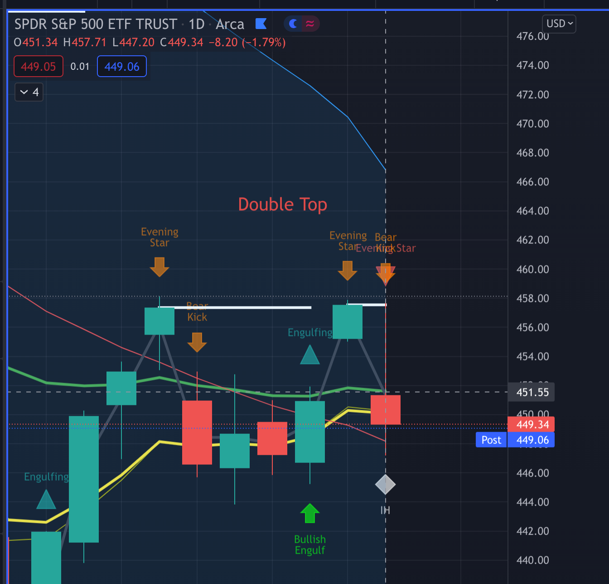Click the blue flag icon beside Arca
Screen dimensions: 609x584
coord(261,24)
